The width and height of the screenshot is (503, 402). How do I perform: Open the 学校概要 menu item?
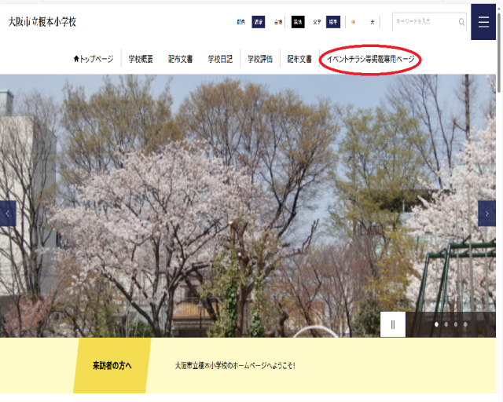point(141,59)
